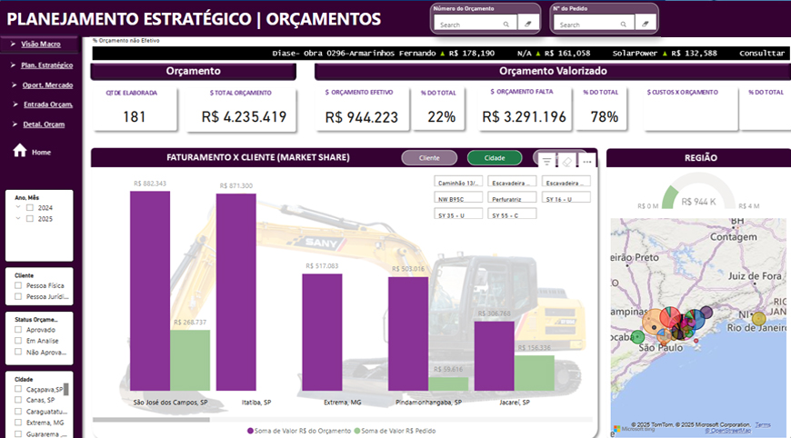This screenshot has height=438, width=791.
Task: Clear the Número do Orçamento search with eraser
Action: (x=528, y=25)
